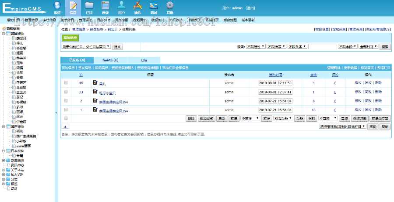Tick the checkbox for ID 2 row

pos(66,101)
